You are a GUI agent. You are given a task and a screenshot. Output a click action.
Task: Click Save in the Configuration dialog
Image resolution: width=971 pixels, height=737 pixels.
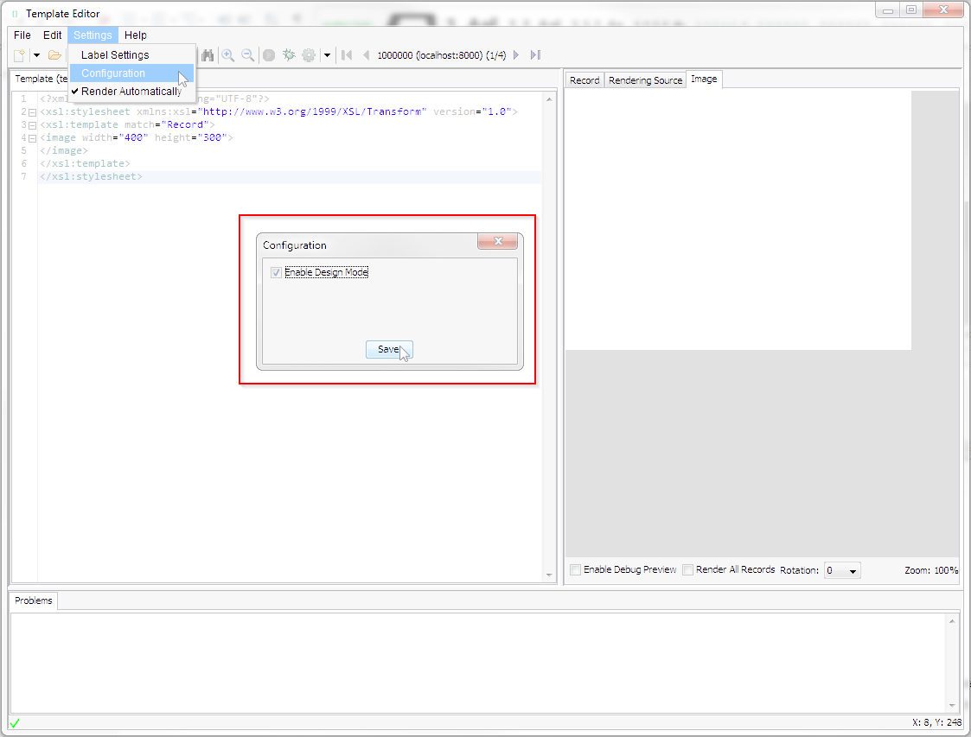tap(389, 350)
